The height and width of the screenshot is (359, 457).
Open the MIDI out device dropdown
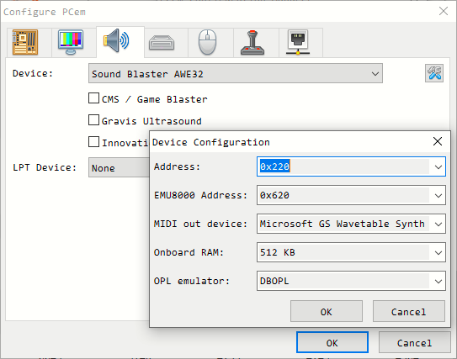point(351,224)
